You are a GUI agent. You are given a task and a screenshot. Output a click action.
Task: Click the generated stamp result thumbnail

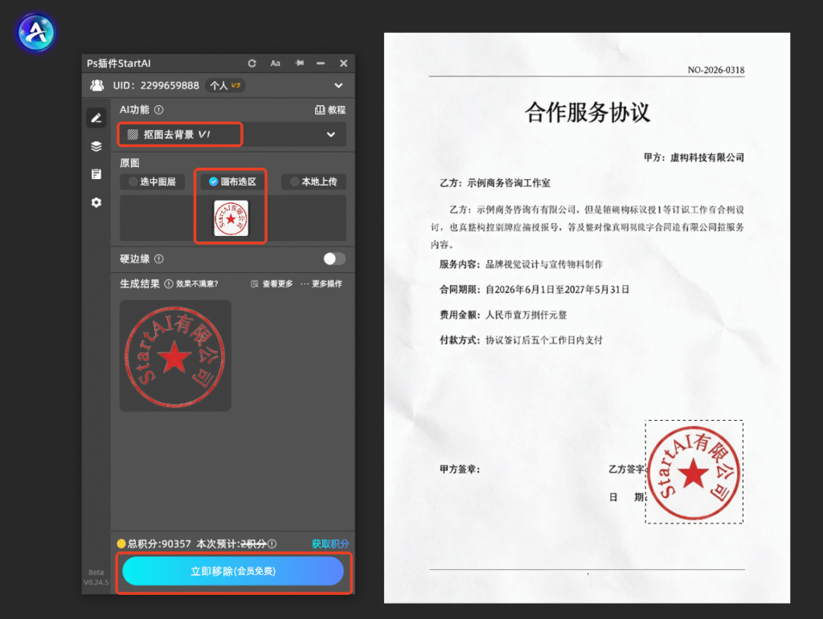coord(175,356)
